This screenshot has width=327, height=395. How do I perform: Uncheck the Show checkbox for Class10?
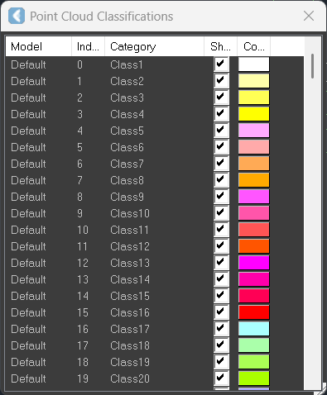click(x=221, y=213)
